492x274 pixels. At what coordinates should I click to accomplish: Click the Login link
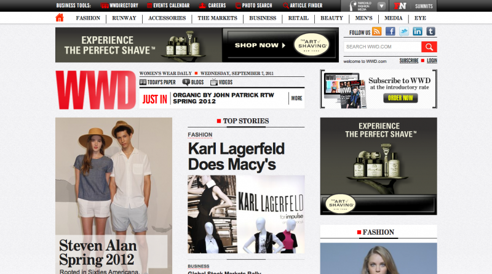pos(432,60)
